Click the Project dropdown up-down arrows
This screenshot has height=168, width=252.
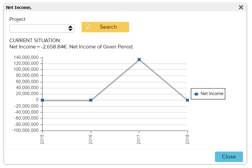point(70,28)
